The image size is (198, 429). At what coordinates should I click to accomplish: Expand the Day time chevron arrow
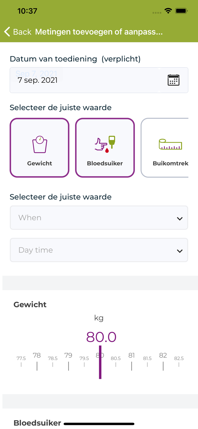180,251
